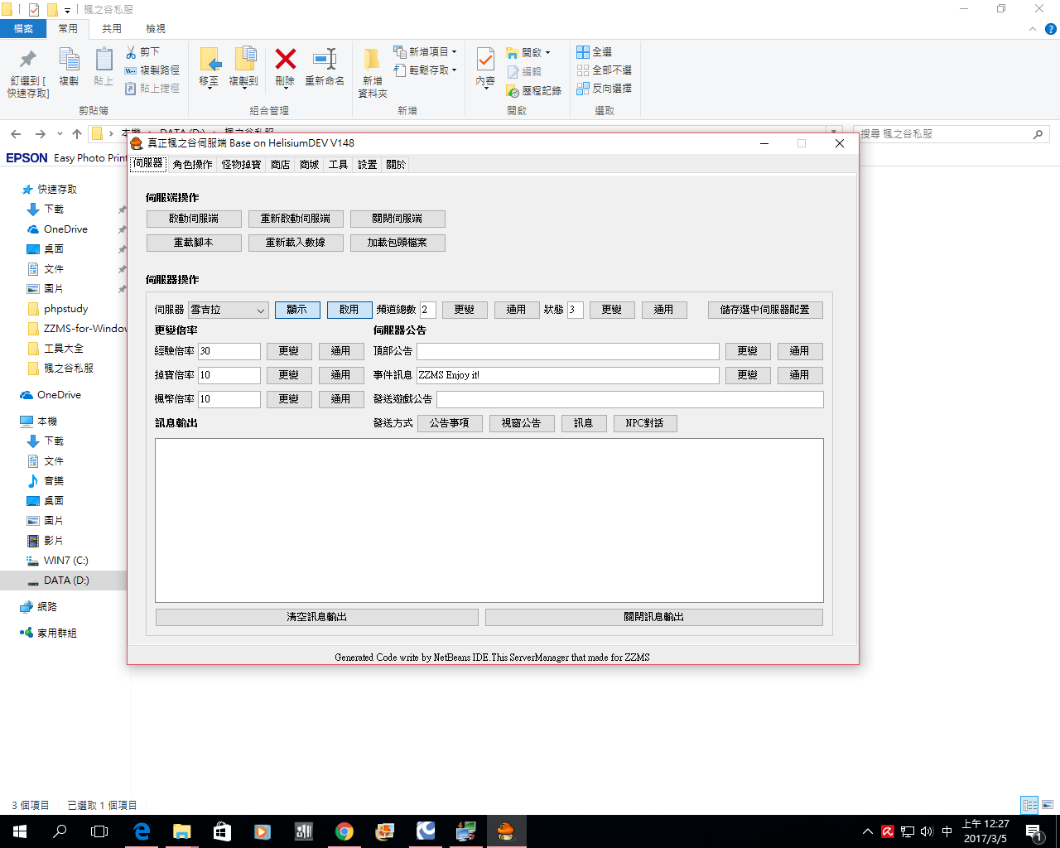This screenshot has height=848, width=1060.
Task: Open the server (伺服器) selection combo box
Action: [229, 310]
